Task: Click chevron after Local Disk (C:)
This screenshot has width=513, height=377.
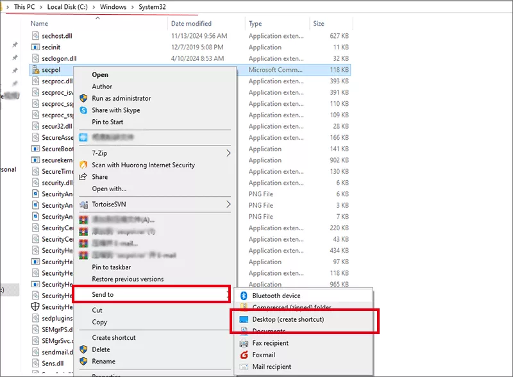Action: [x=94, y=7]
